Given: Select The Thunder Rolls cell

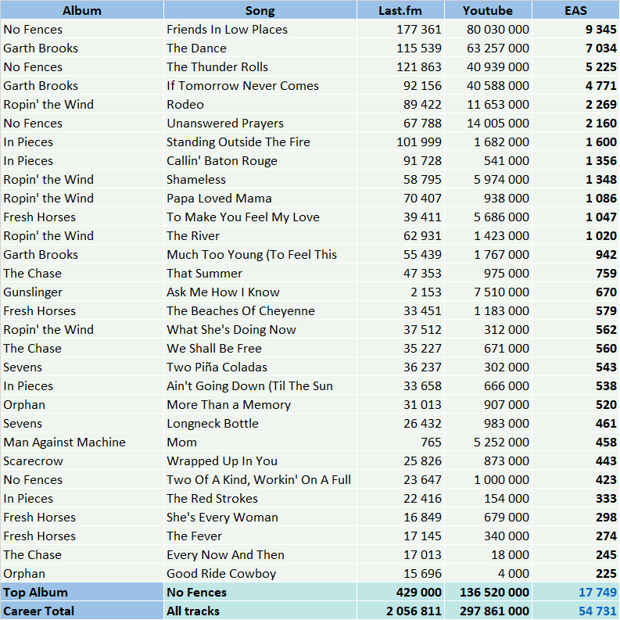Looking at the screenshot, I should (260, 66).
